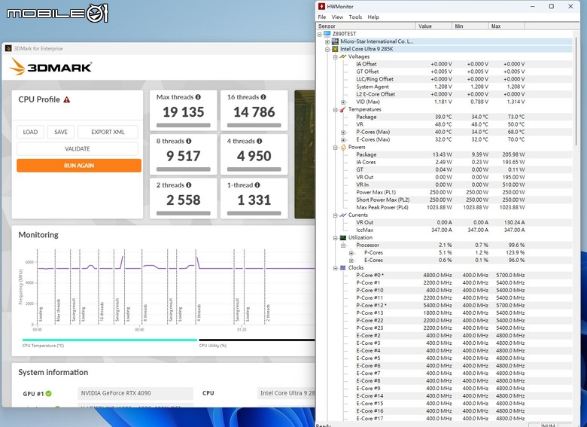This screenshot has height=427, width=587.
Task: Collapse the Clocks section
Action: point(336,268)
